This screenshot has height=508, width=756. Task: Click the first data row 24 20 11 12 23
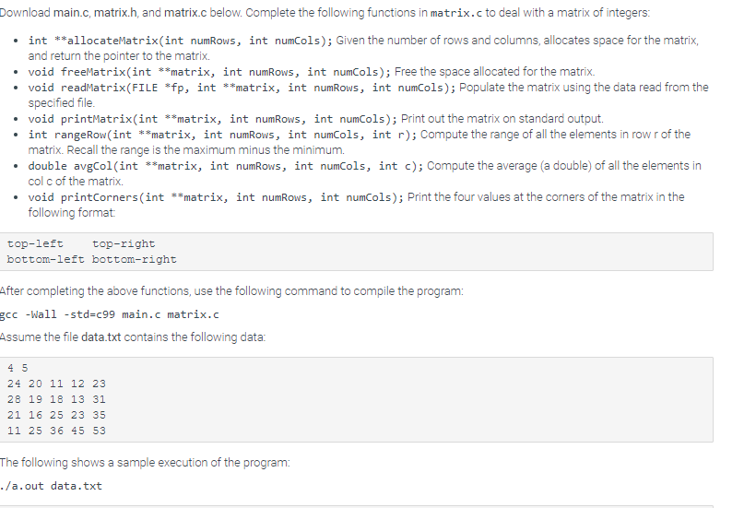point(56,384)
